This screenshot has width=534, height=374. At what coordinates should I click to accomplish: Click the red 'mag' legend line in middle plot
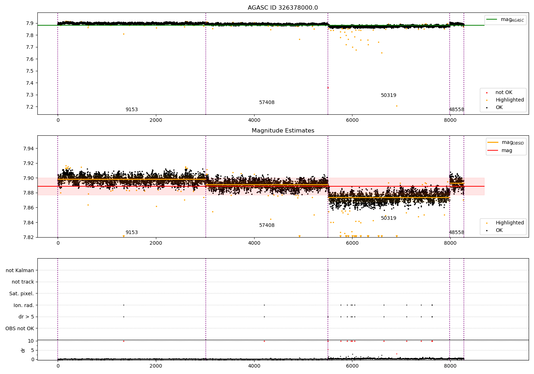click(493, 151)
